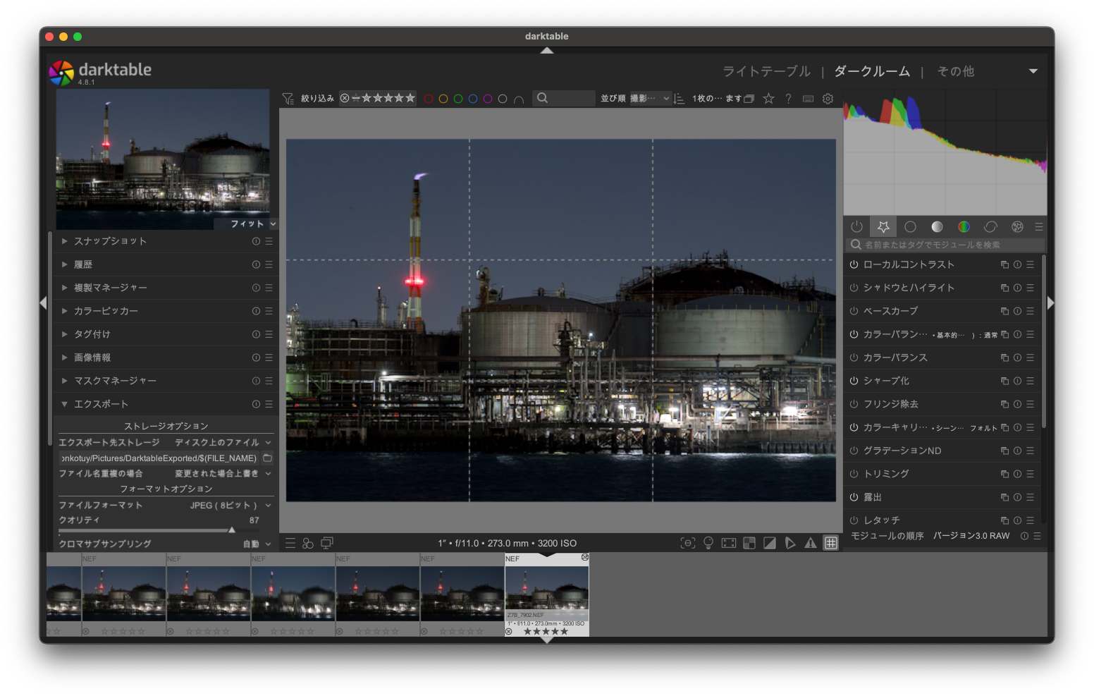Screen dimensions: 1094x696
Task: Open quick presets menu icon below image
Action: click(290, 543)
